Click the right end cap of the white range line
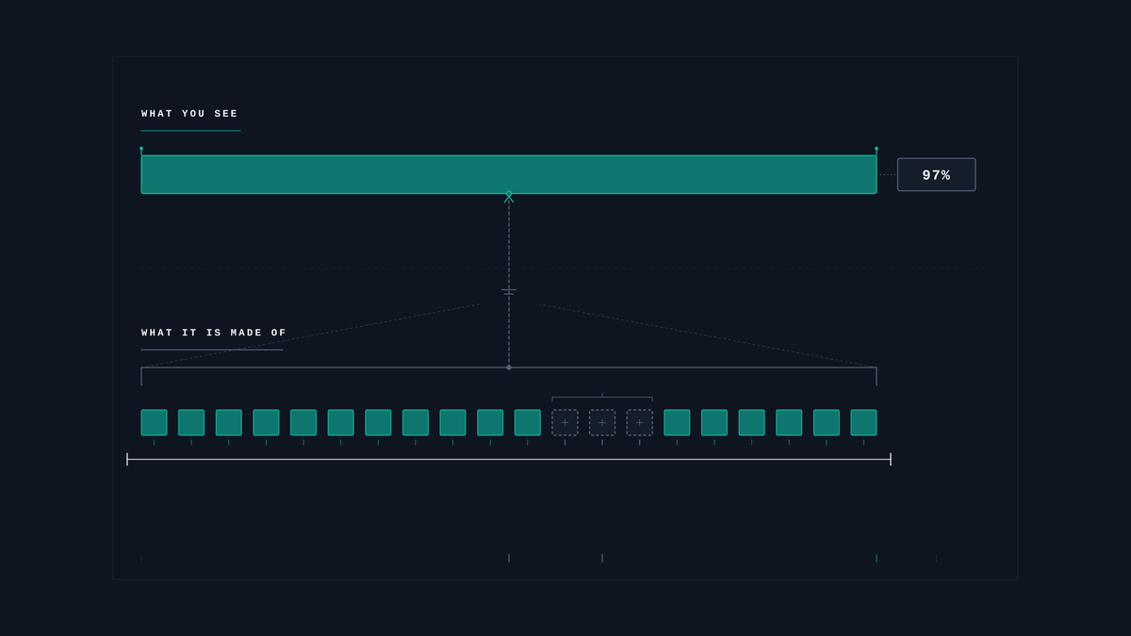 891,459
